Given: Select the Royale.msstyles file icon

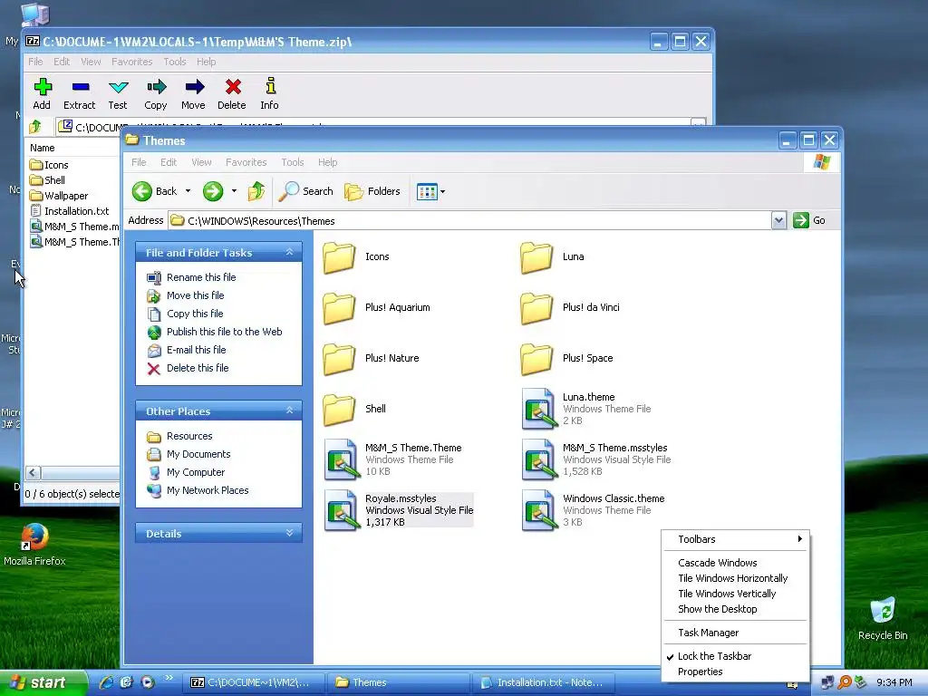Looking at the screenshot, I should pyautogui.click(x=342, y=510).
